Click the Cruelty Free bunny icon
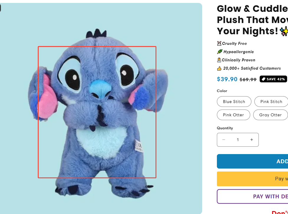Screen dimensions: 288x214 (x=219, y=43)
